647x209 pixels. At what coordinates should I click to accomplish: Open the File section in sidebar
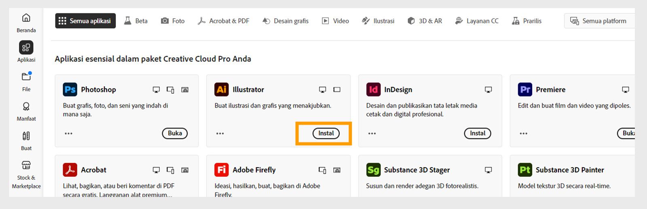point(26,82)
